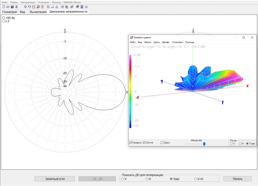Open Шкала menu in Radiation pattern window
The image size is (258, 186).
[x=148, y=42]
